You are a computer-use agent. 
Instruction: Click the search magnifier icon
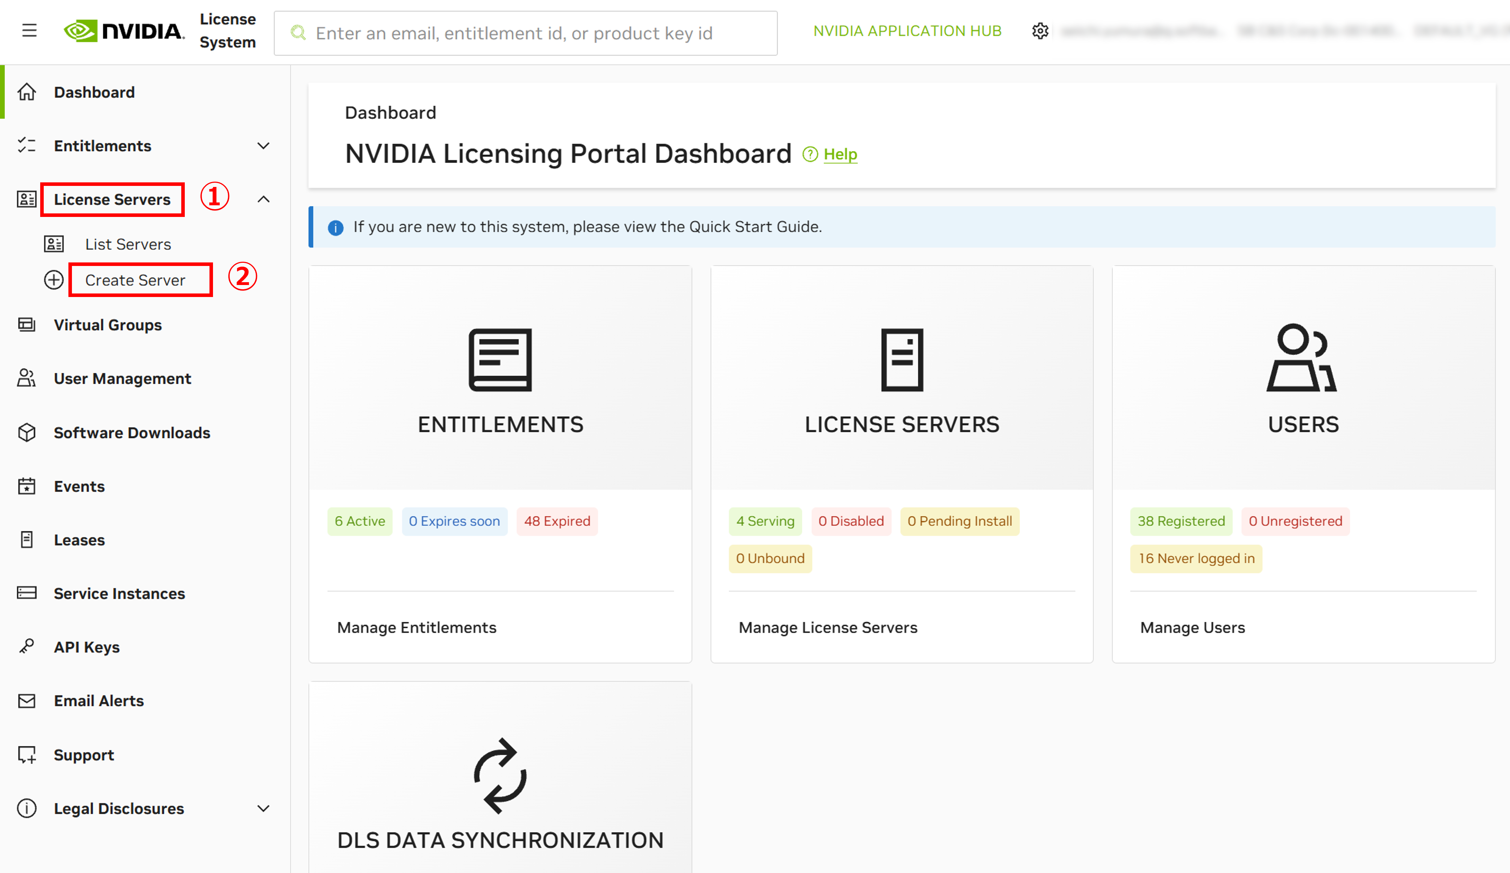tap(298, 33)
